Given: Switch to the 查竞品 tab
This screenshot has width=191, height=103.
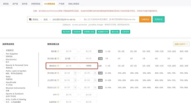Looking at the screenshot, I should coord(6,4).
